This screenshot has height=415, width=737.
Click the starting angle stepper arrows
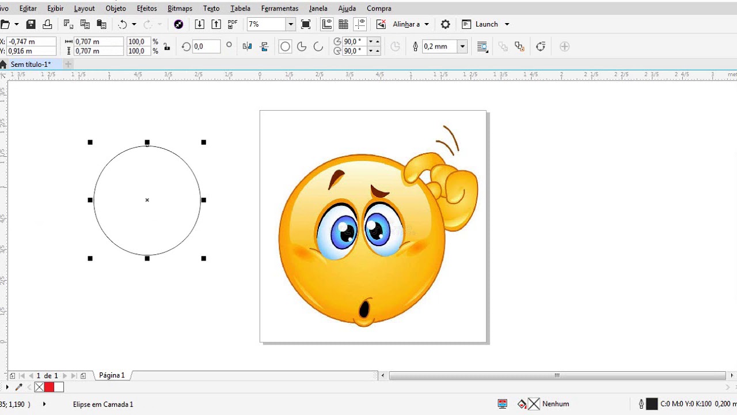pyautogui.click(x=374, y=41)
